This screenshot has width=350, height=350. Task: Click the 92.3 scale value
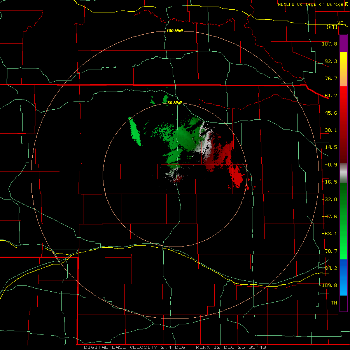tap(331, 61)
